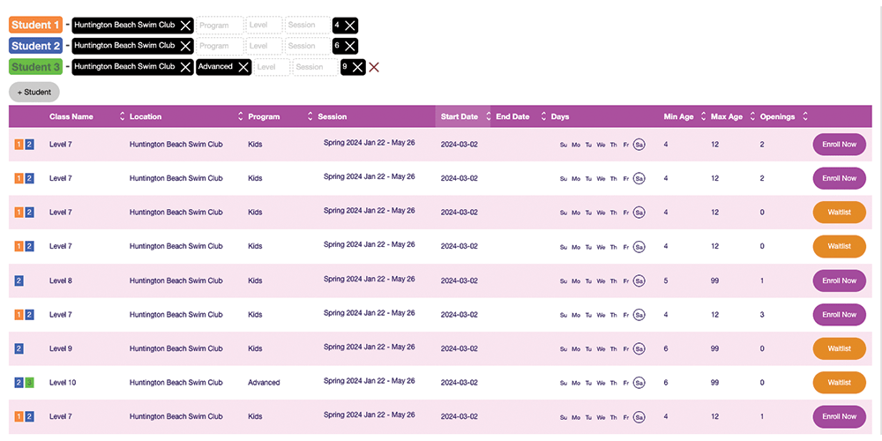The height and width of the screenshot is (441, 882).
Task: Remove Student 1's Huntington Beach Swim Club filter
Action: (x=185, y=26)
